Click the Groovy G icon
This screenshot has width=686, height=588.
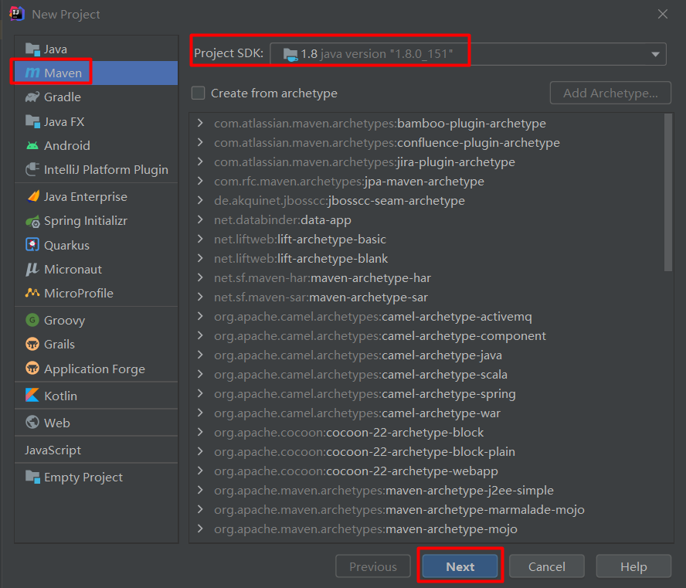click(32, 320)
